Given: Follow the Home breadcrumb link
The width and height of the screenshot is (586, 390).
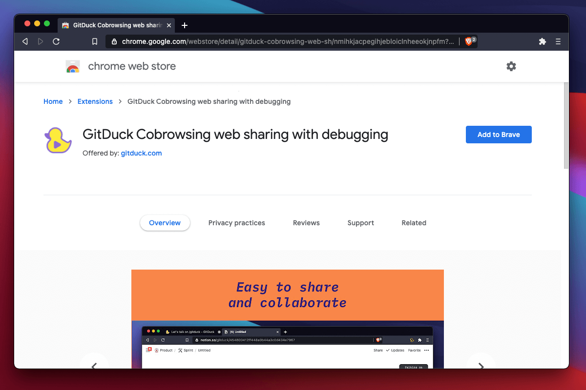Looking at the screenshot, I should [x=53, y=101].
